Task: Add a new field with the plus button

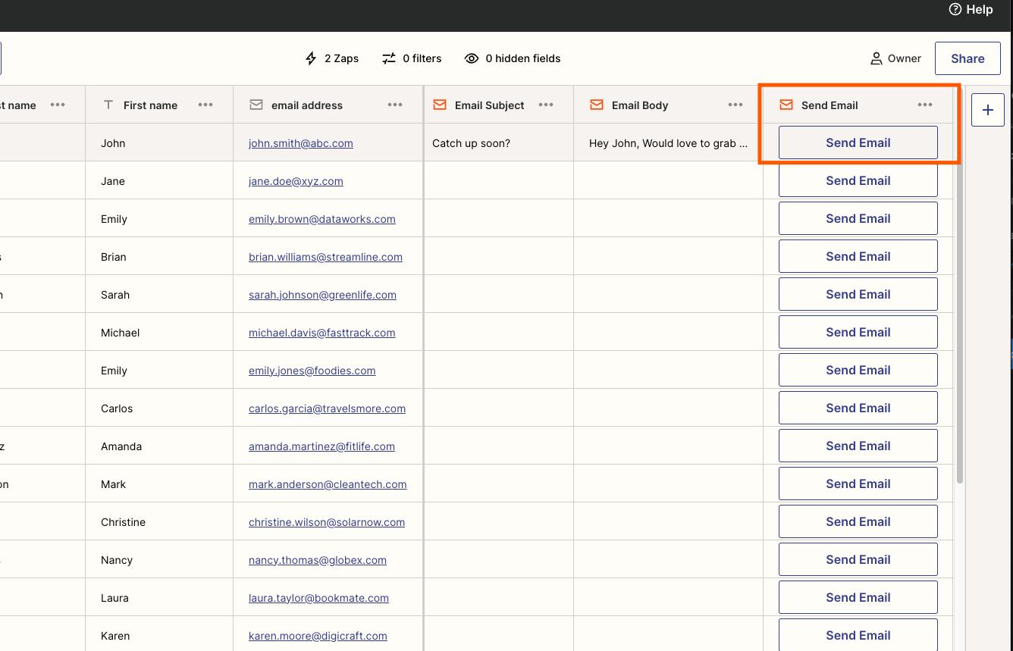Action: pyautogui.click(x=987, y=109)
